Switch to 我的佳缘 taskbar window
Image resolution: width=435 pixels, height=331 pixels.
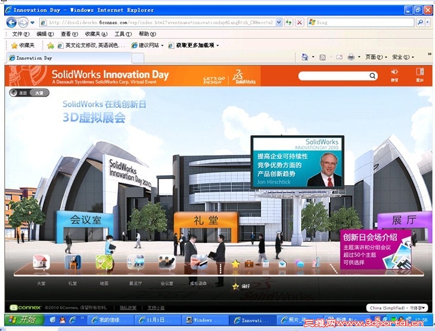(x=111, y=320)
